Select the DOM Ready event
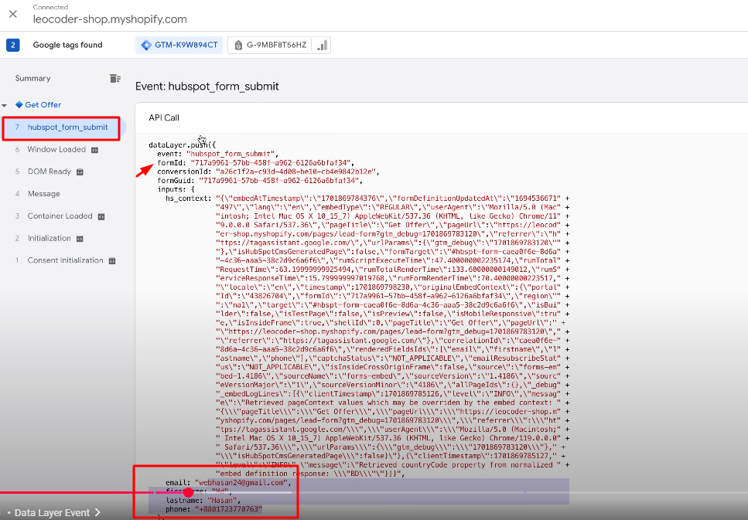The width and height of the screenshot is (748, 520). pyautogui.click(x=50, y=172)
